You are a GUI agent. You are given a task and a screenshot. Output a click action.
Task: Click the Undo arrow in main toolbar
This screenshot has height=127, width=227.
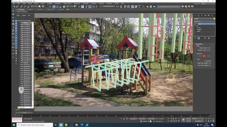click(x=14, y=7)
